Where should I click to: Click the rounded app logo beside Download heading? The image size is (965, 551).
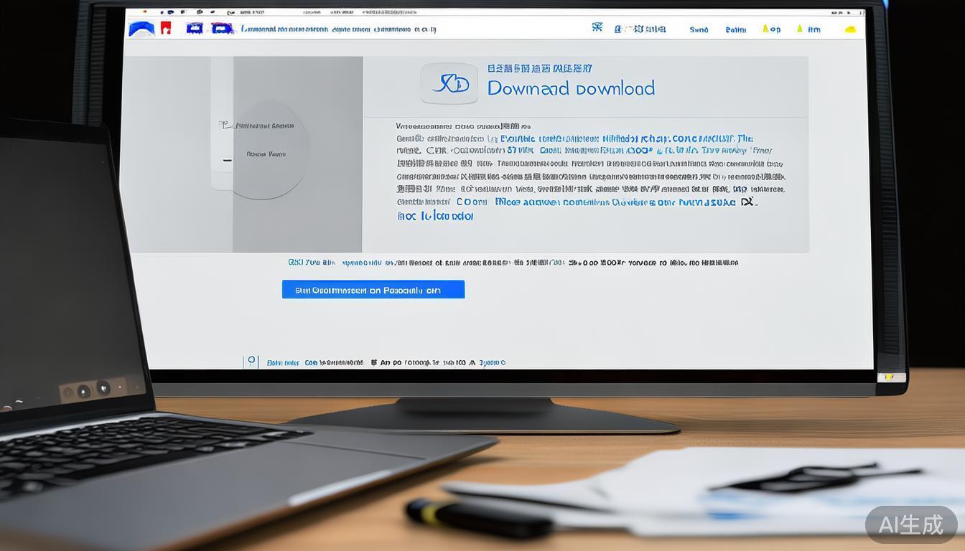449,84
